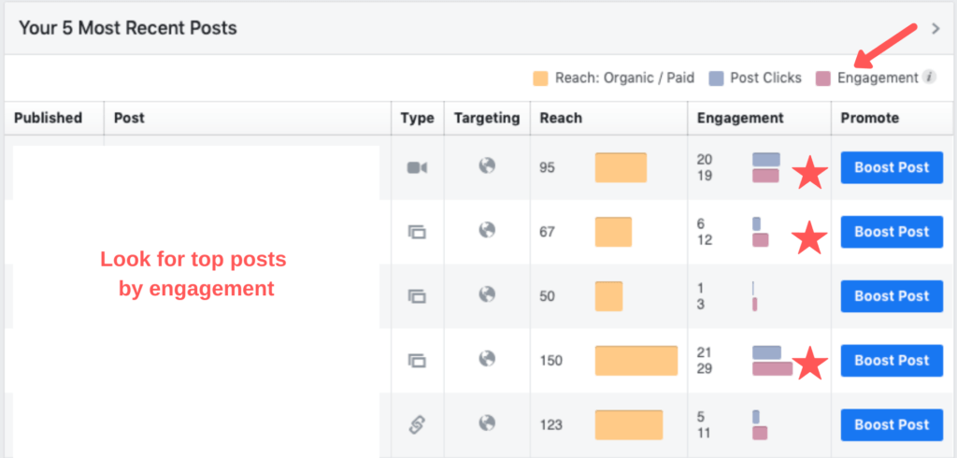Click the globe targeting icon for 50-reach post

[x=486, y=295]
